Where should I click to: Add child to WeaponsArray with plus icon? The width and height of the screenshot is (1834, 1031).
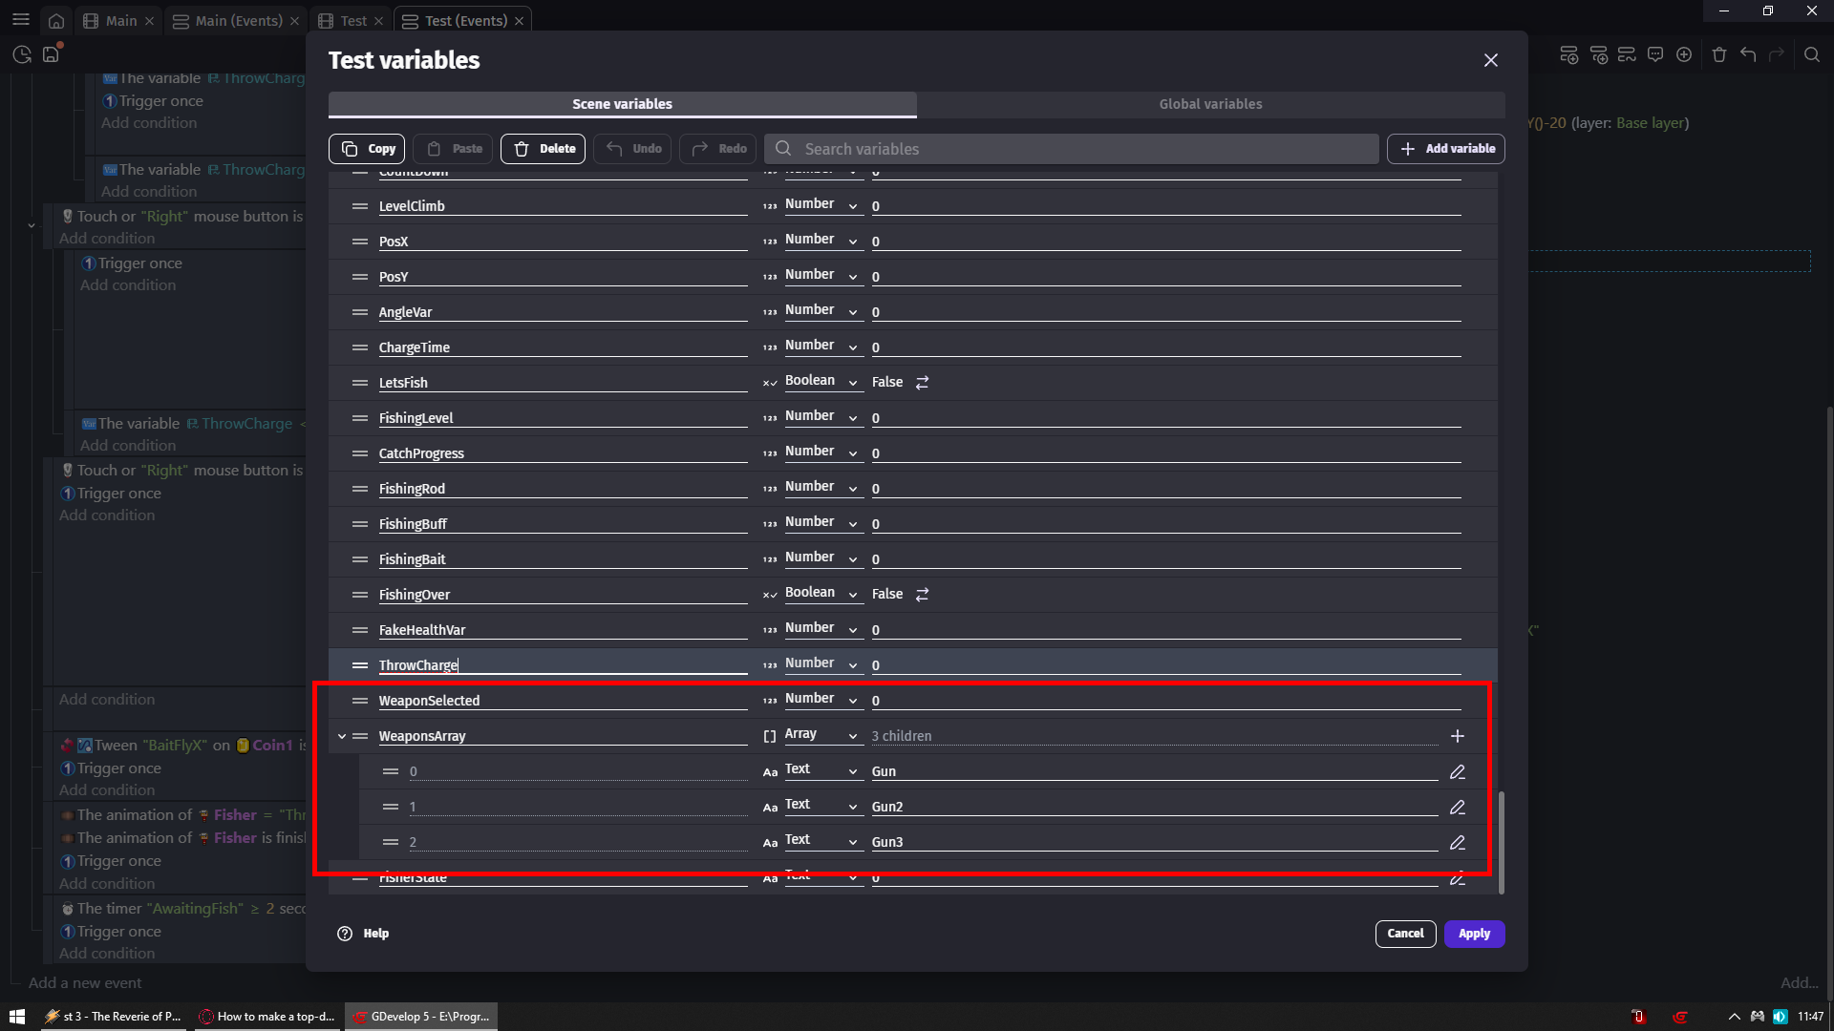(x=1457, y=736)
